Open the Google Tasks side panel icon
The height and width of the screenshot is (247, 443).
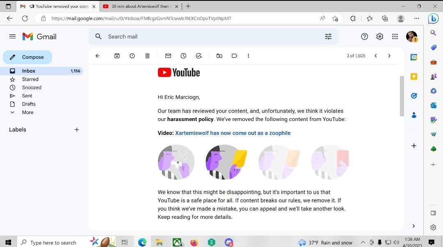pos(414,96)
